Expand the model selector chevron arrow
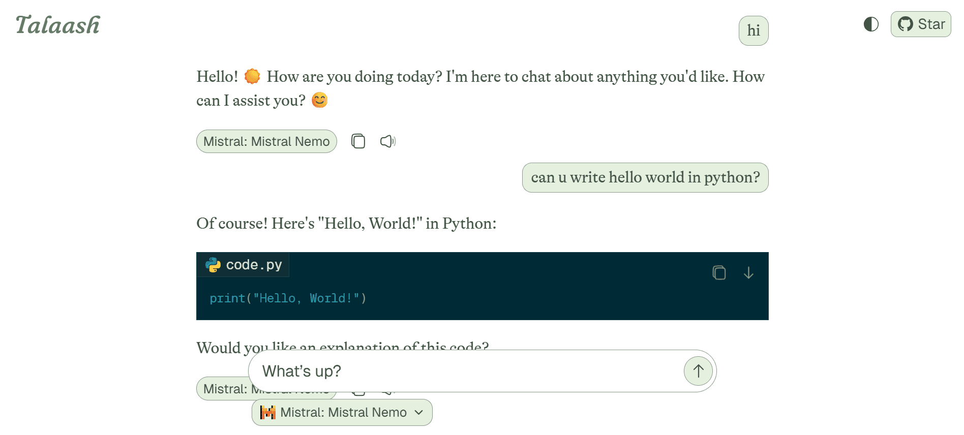964x435 pixels. pos(419,412)
